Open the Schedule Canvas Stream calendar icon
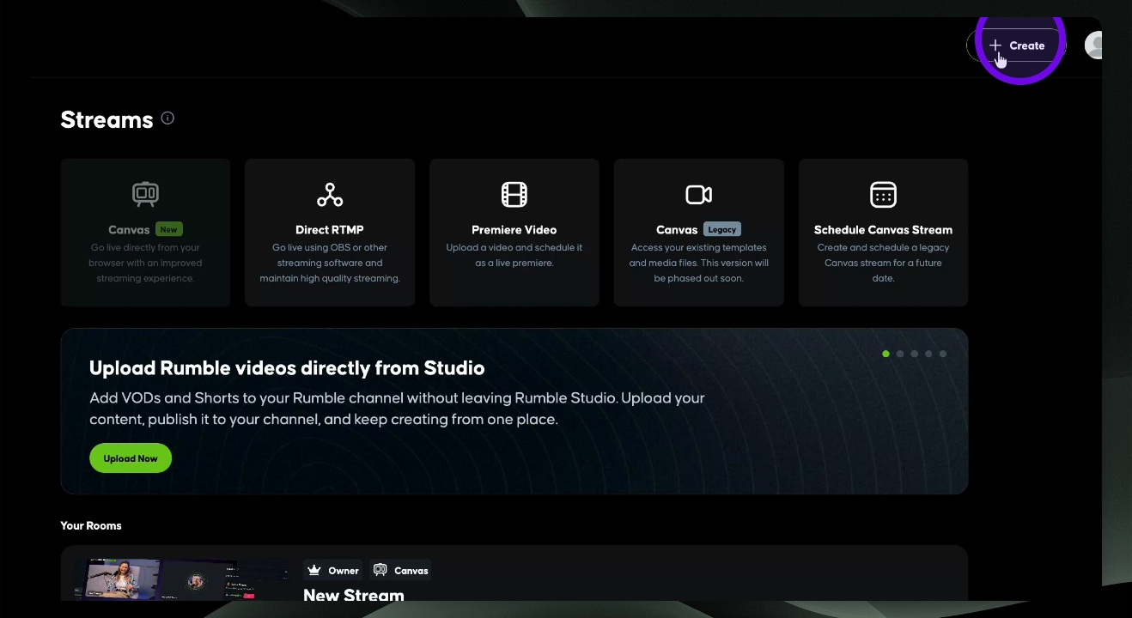Image resolution: width=1132 pixels, height=618 pixels. pos(883,195)
